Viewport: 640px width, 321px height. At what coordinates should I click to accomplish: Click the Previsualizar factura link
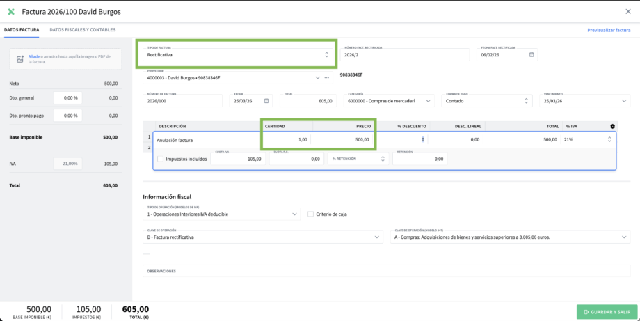pos(609,31)
